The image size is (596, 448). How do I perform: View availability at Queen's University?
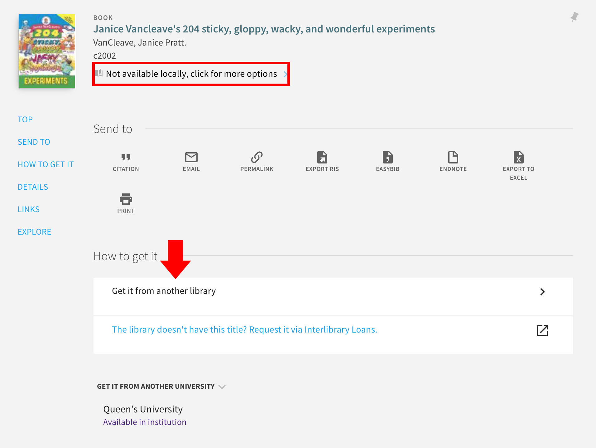click(x=145, y=422)
